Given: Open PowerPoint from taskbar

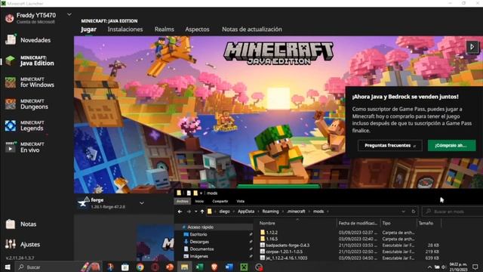Looking at the screenshot, I should [170, 267].
